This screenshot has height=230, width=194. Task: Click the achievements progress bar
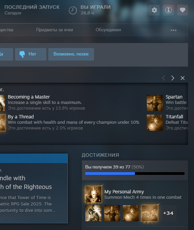[x=135, y=174]
